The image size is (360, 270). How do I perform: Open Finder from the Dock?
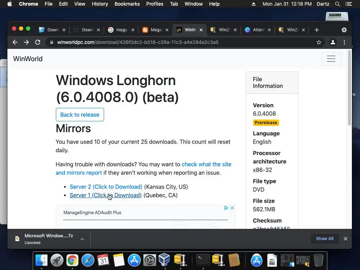pyautogui.click(x=41, y=261)
